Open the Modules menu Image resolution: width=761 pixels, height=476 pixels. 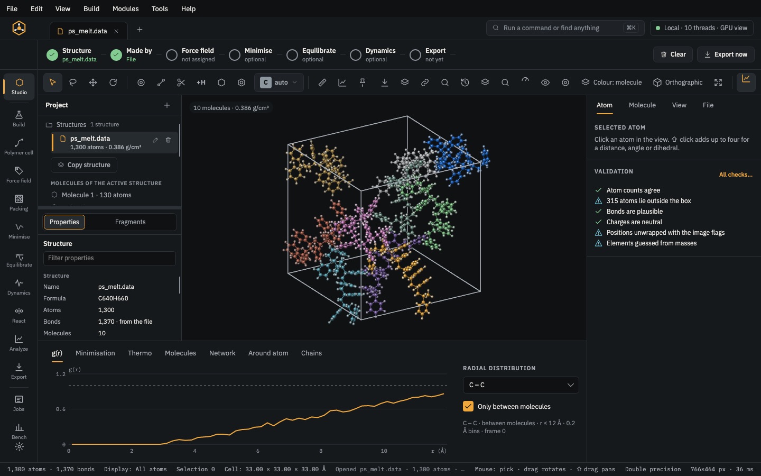(125, 8)
